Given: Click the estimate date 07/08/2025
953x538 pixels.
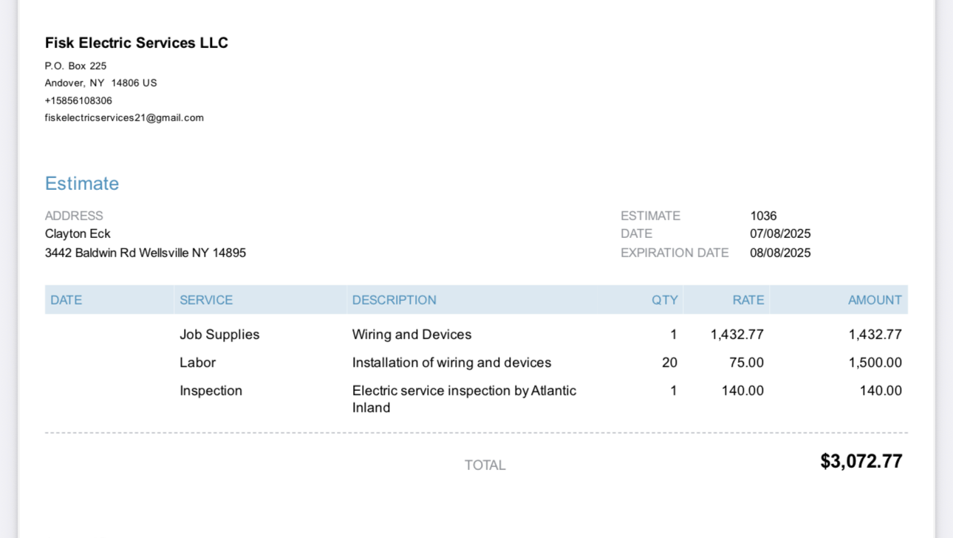Looking at the screenshot, I should coord(780,234).
